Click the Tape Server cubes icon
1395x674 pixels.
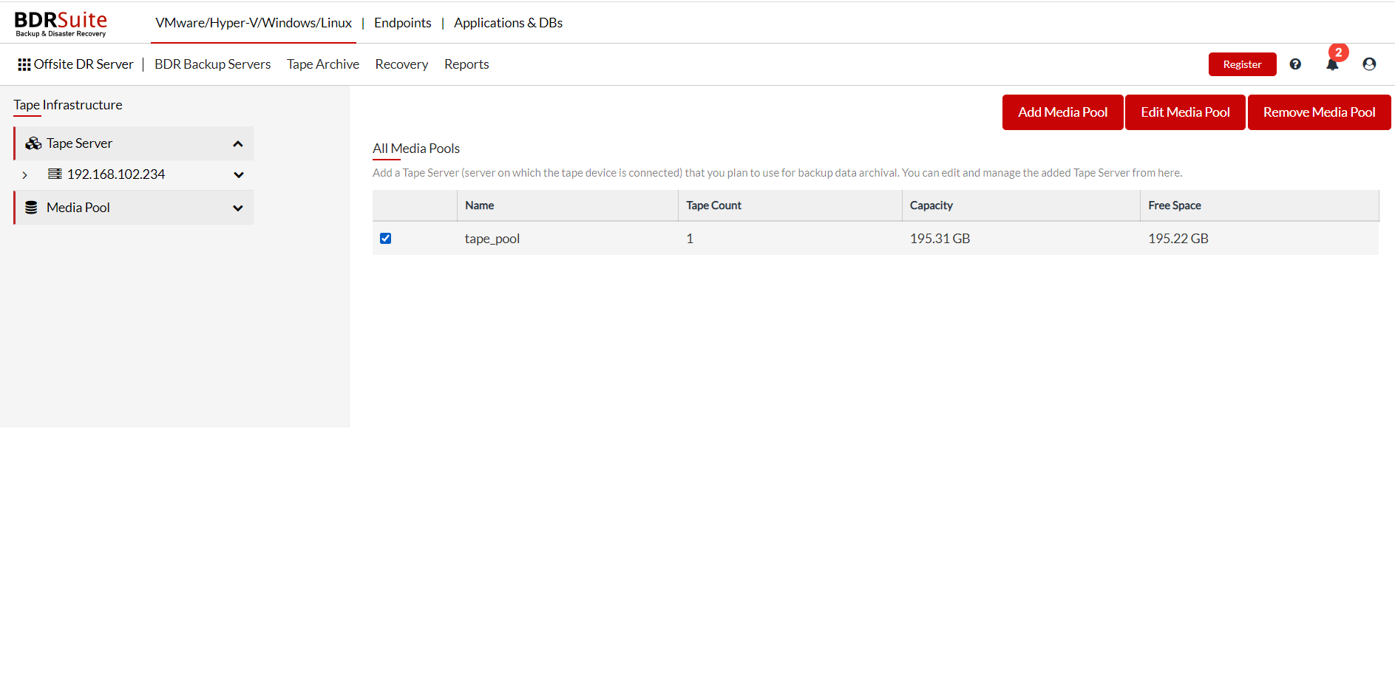tap(33, 143)
